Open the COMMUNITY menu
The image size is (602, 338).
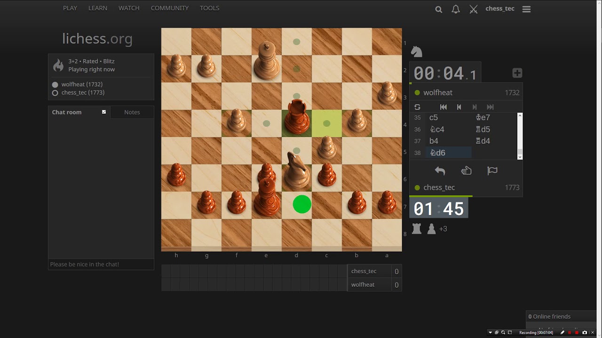point(170,8)
